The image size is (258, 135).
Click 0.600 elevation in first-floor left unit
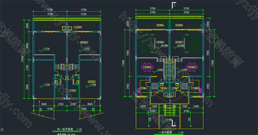click(x=160, y=69)
